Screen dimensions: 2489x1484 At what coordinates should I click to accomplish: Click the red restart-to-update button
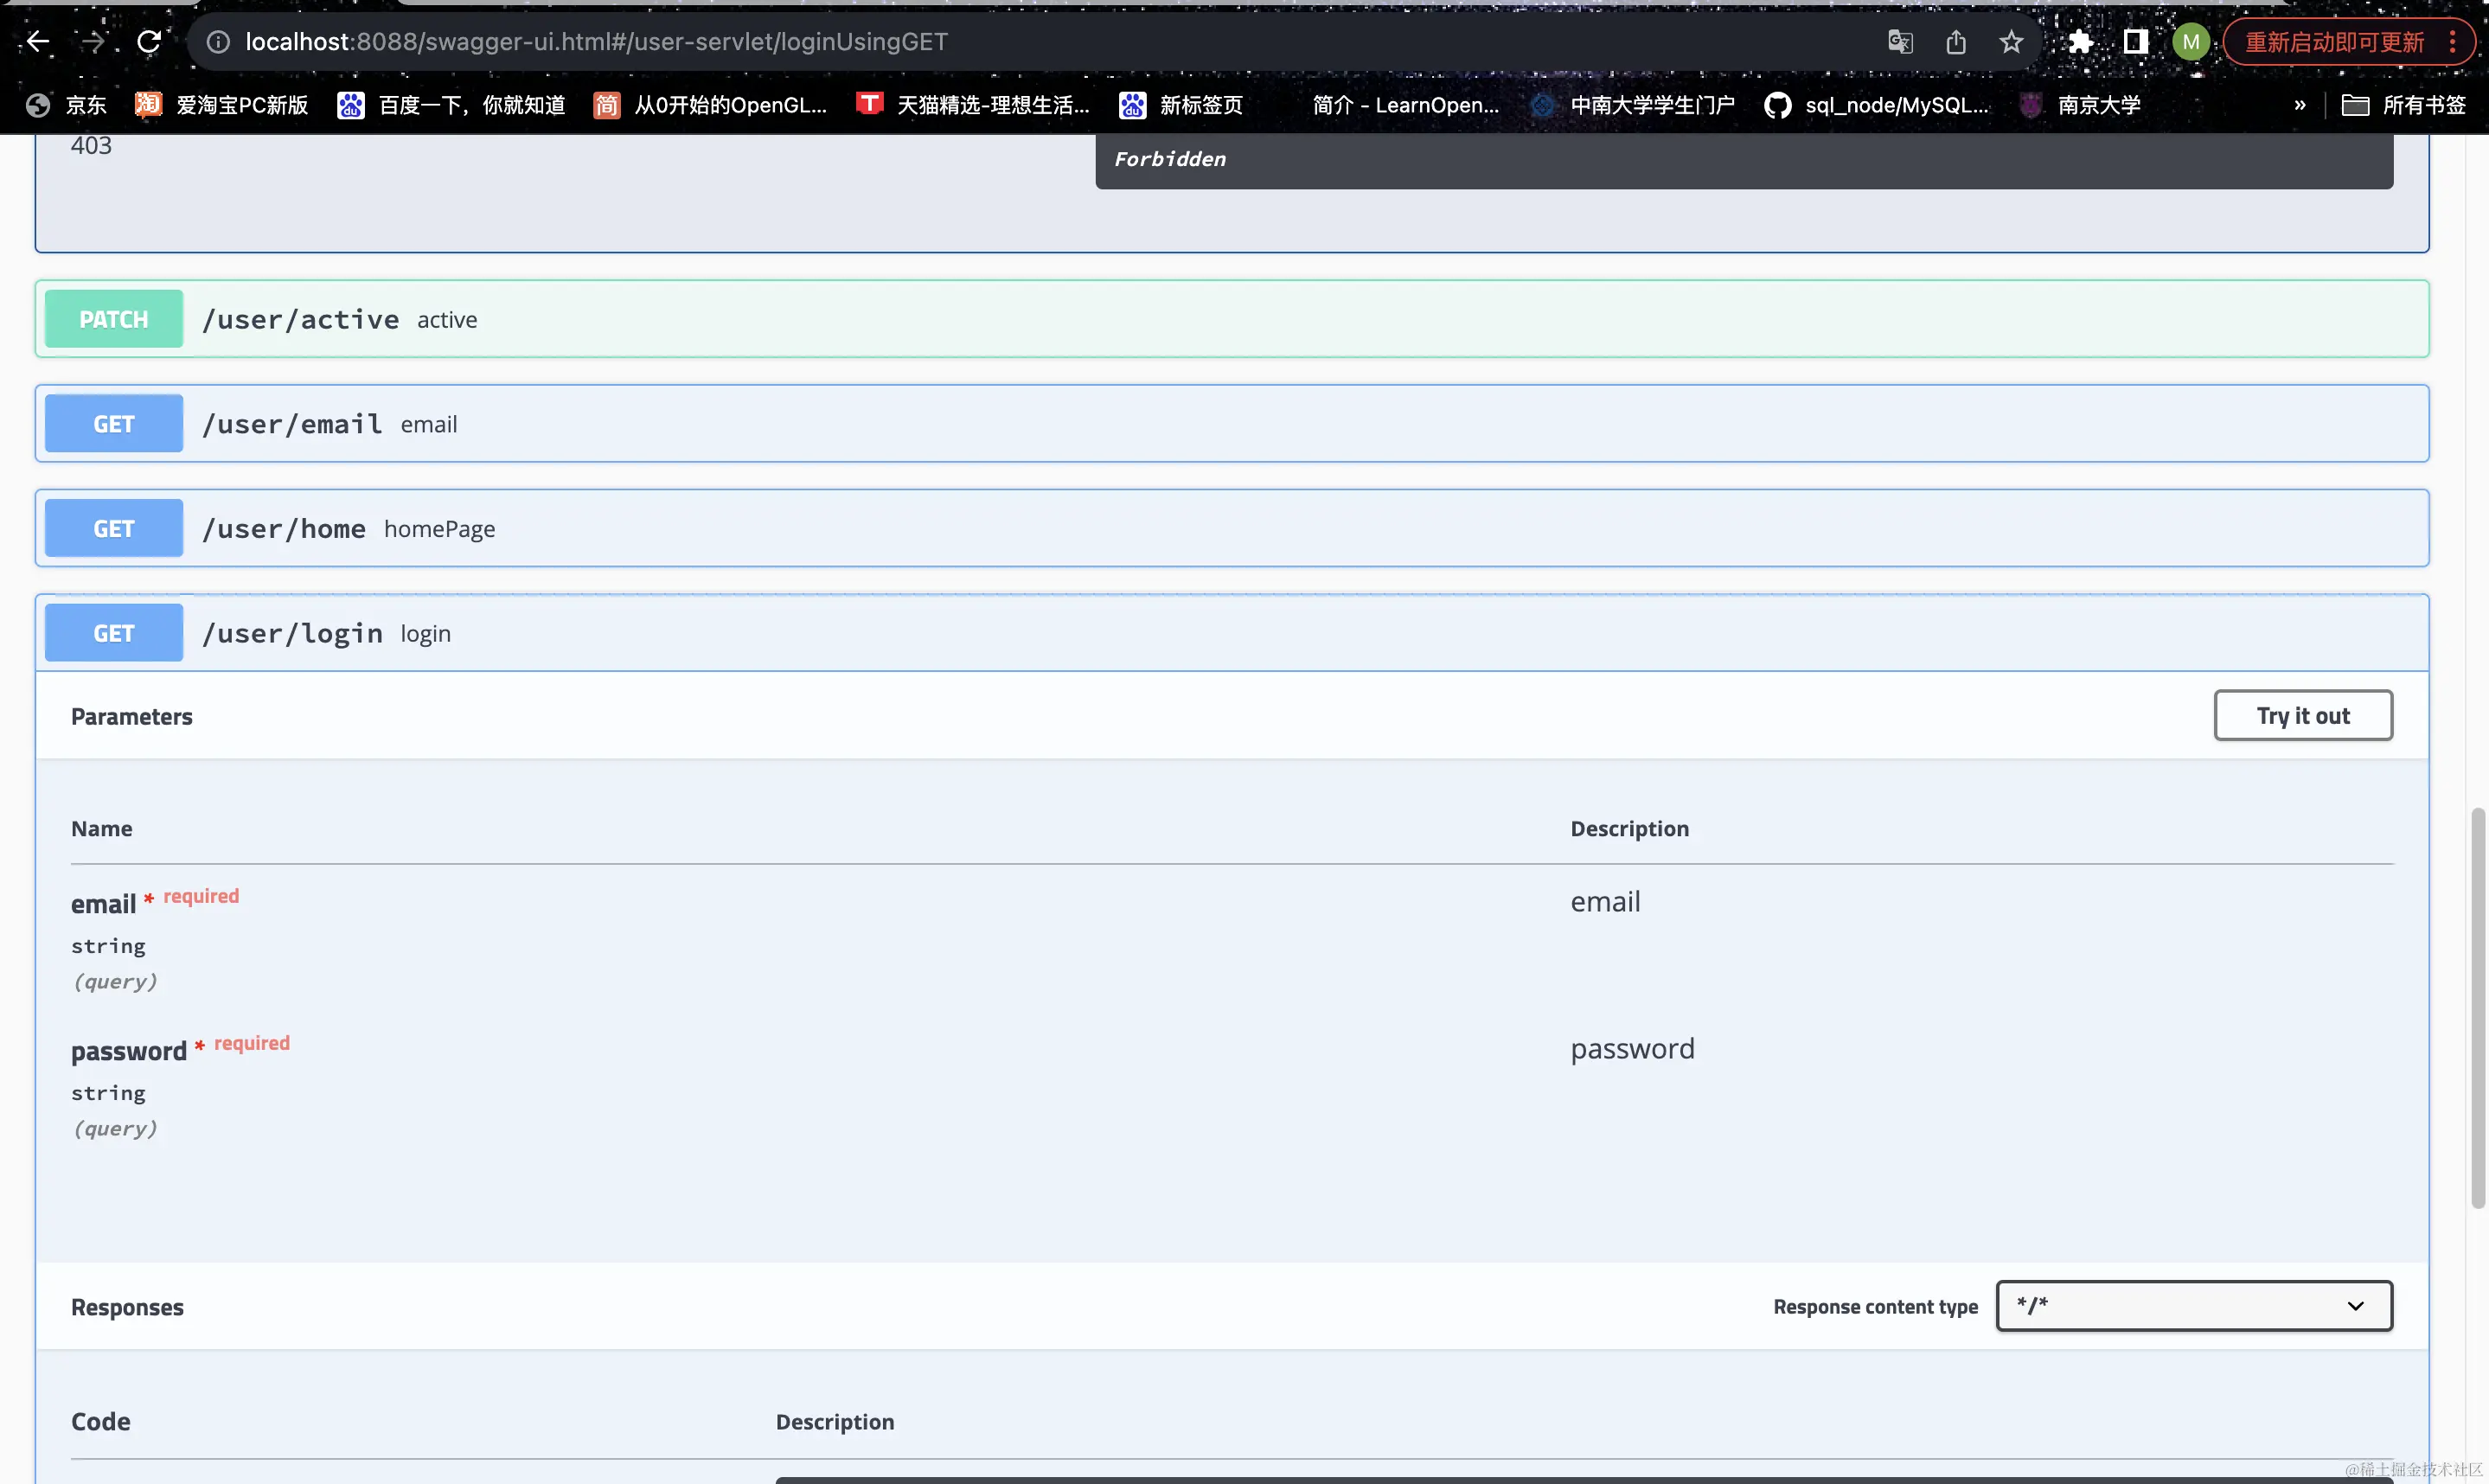[x=2334, y=42]
